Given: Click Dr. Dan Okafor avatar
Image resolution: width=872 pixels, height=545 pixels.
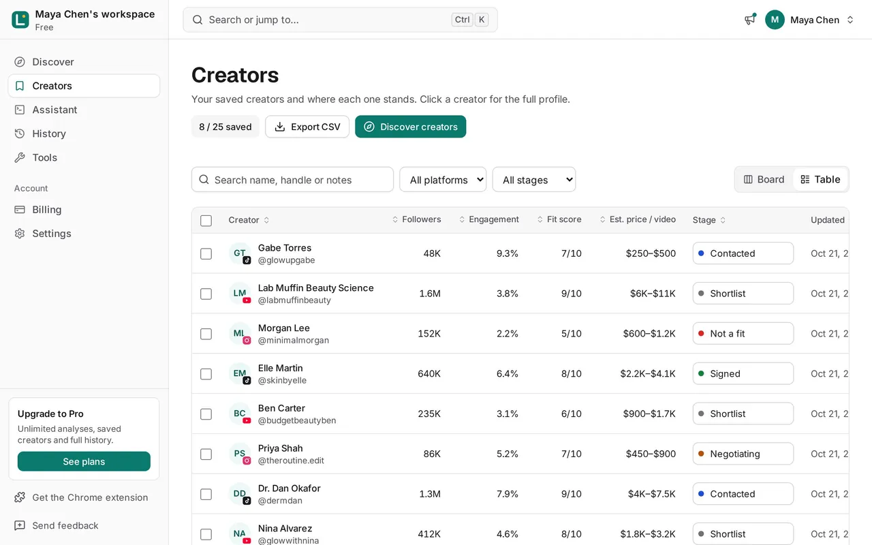Looking at the screenshot, I should click(240, 494).
